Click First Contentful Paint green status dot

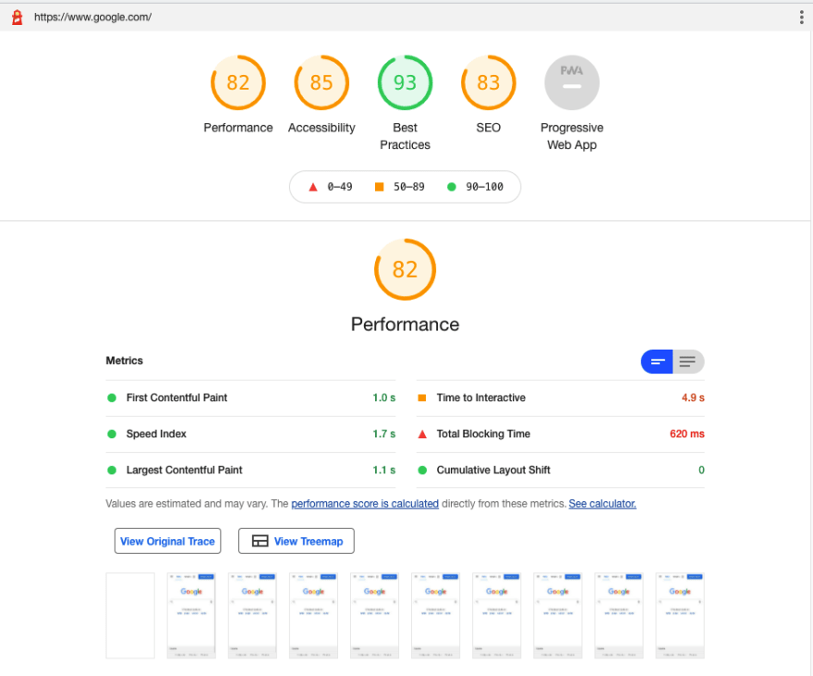tap(112, 398)
